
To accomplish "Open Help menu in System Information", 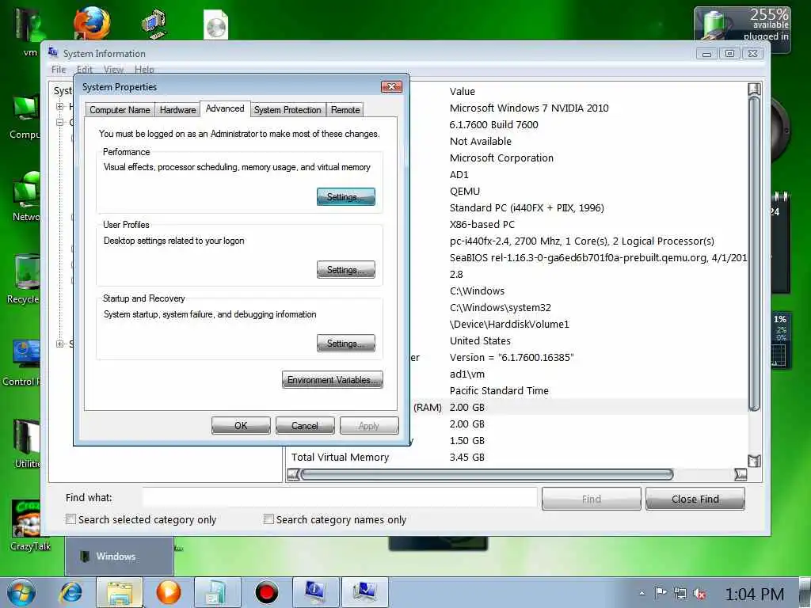I will coord(144,70).
